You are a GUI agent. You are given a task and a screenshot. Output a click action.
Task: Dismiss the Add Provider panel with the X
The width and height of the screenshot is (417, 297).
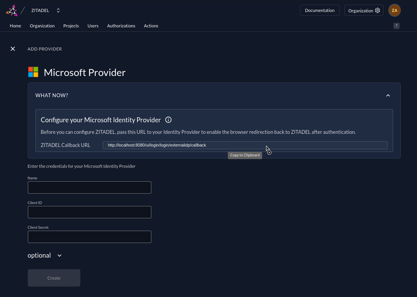pos(13,49)
